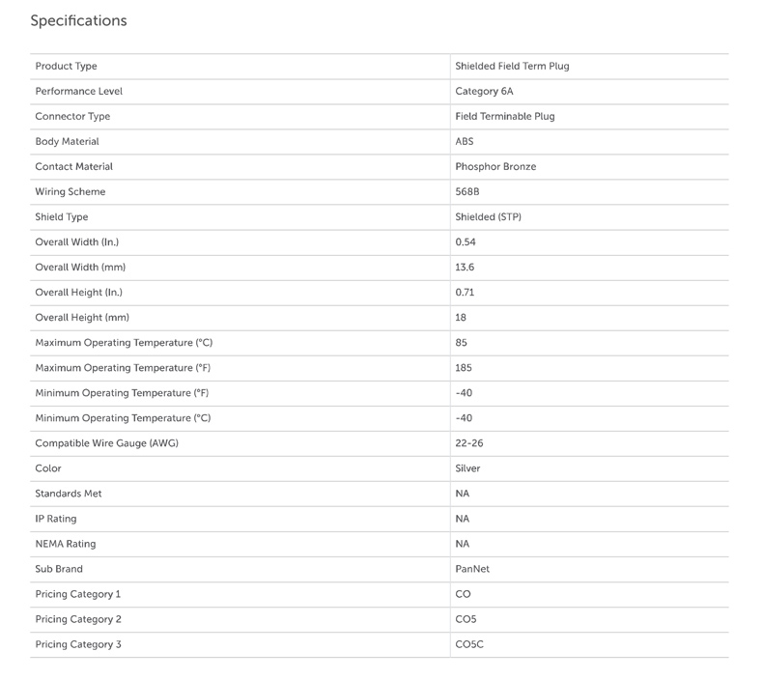Click the ABS body material value
763x680 pixels.
[465, 142]
